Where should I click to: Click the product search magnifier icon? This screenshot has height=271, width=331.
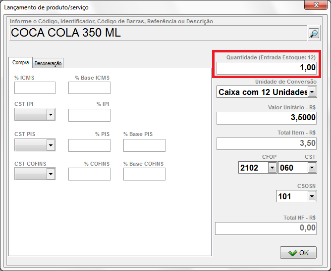(314, 33)
